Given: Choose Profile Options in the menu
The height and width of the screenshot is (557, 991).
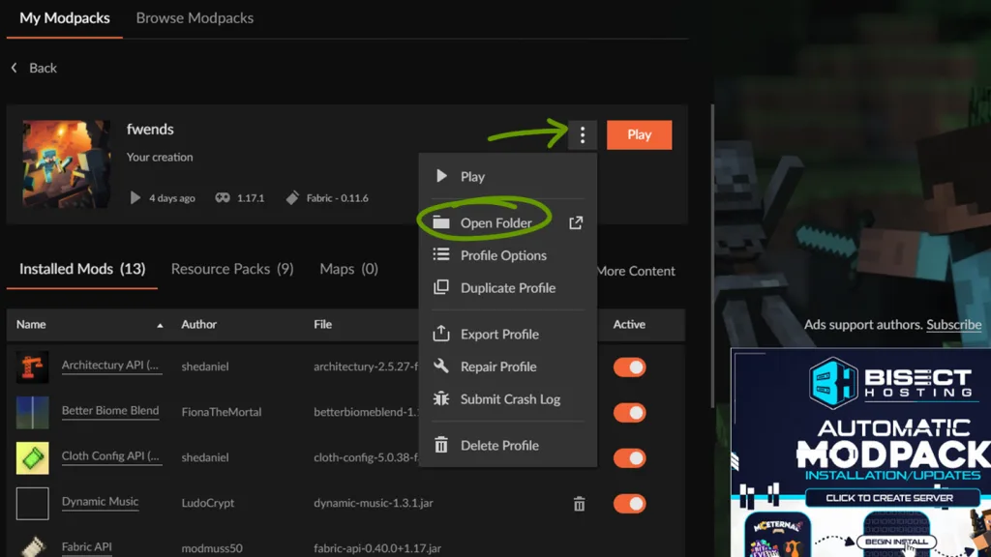Looking at the screenshot, I should (x=503, y=255).
